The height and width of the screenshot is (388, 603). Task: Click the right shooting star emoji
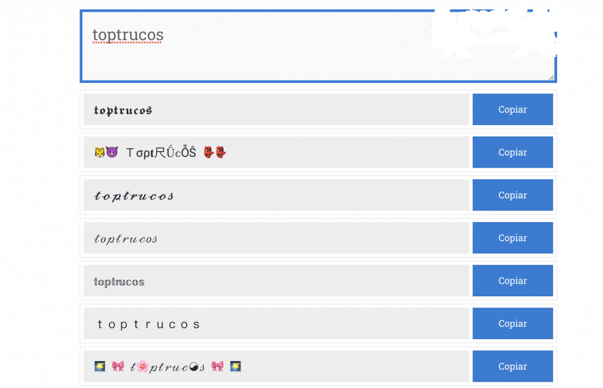[236, 366]
